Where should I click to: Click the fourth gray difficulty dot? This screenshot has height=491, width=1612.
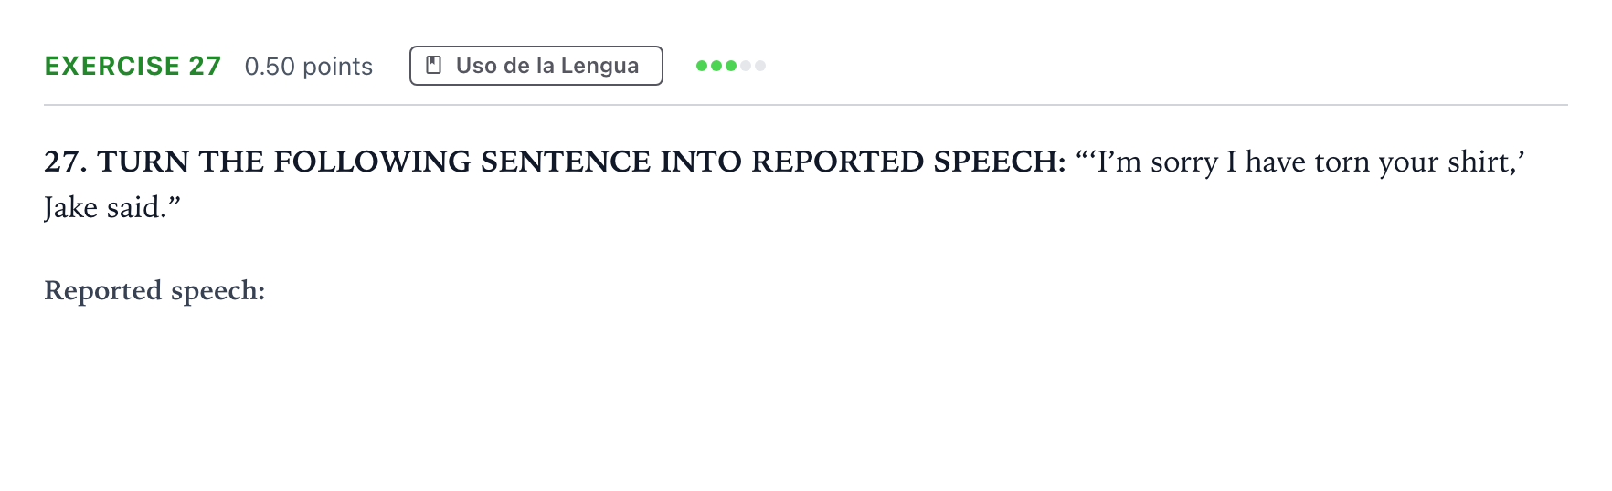[x=746, y=66]
